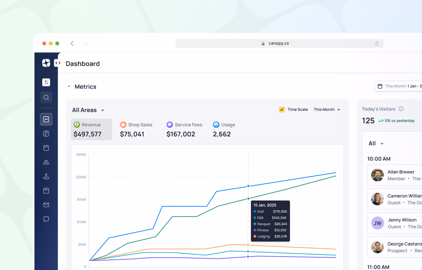Click the Lodging data point on chart
The height and width of the screenshot is (270, 422).
[248, 245]
